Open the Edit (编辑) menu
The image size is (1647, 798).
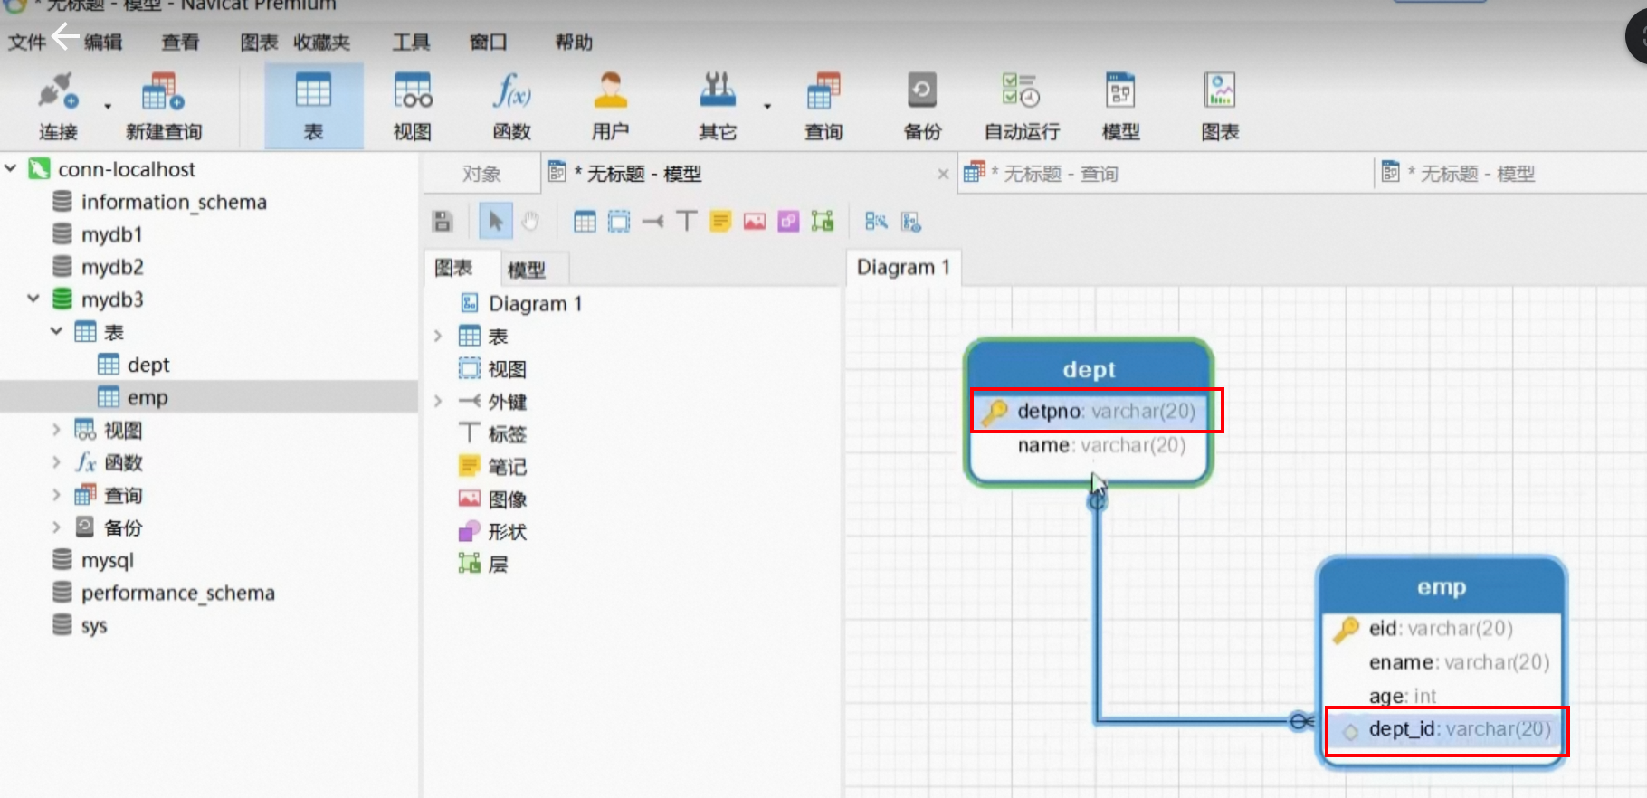pyautogui.click(x=103, y=42)
